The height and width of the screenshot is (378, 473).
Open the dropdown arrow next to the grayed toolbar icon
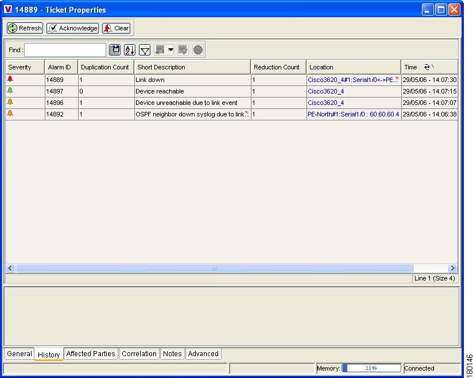tap(170, 50)
